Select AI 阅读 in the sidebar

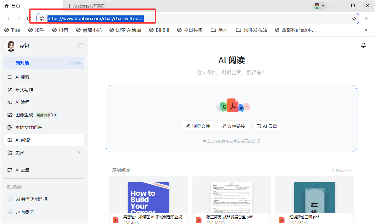44,140
